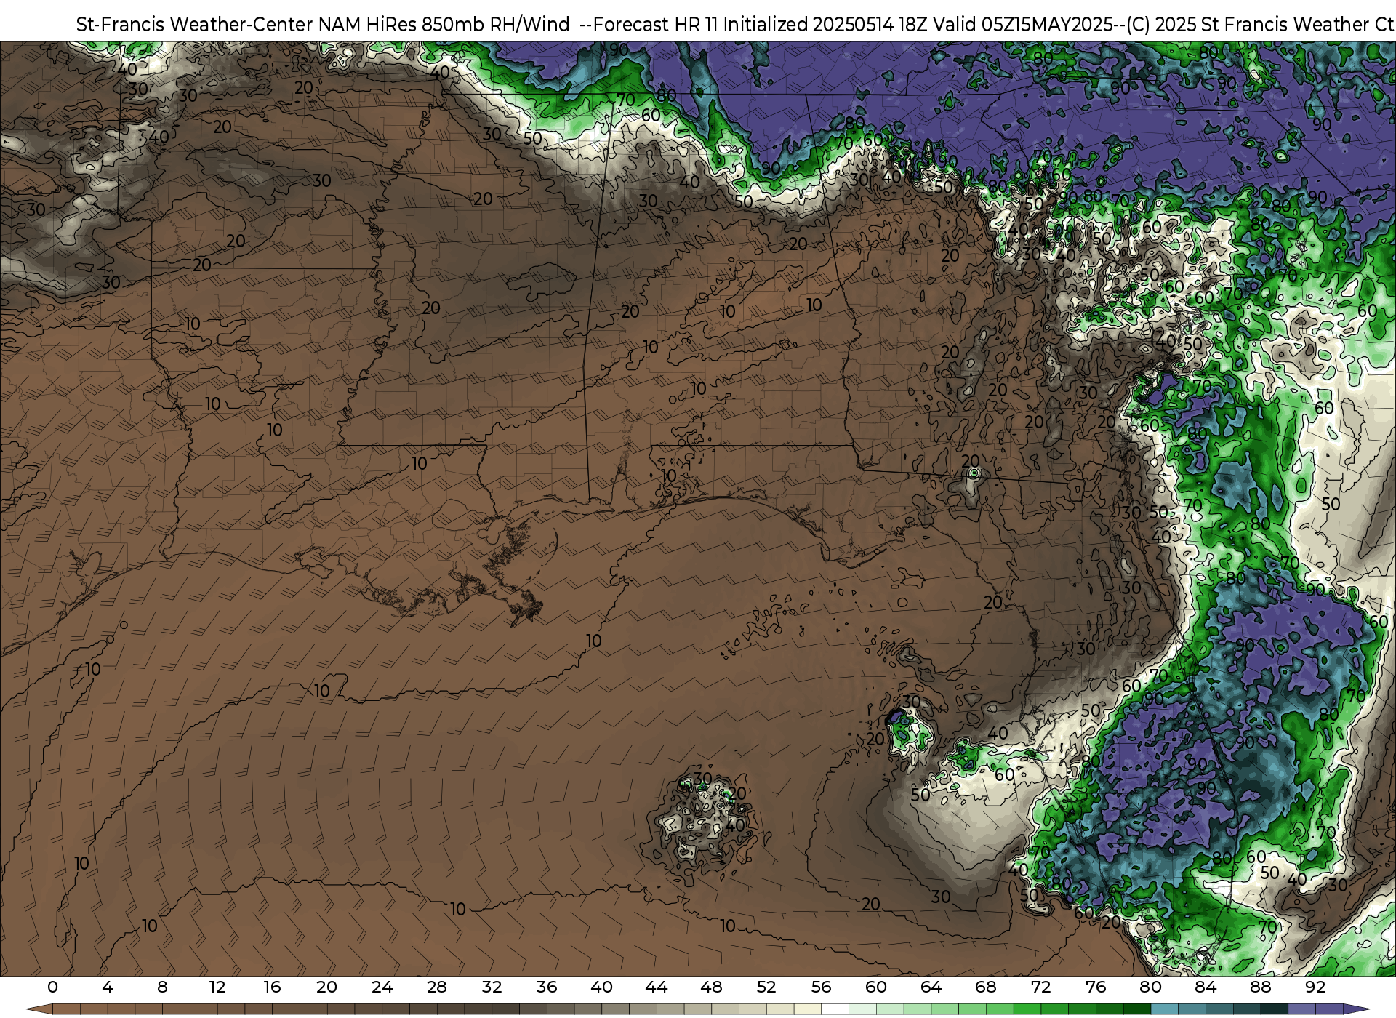Click the colorbar tick label 88
The width and height of the screenshot is (1396, 1018).
pyautogui.click(x=1260, y=987)
